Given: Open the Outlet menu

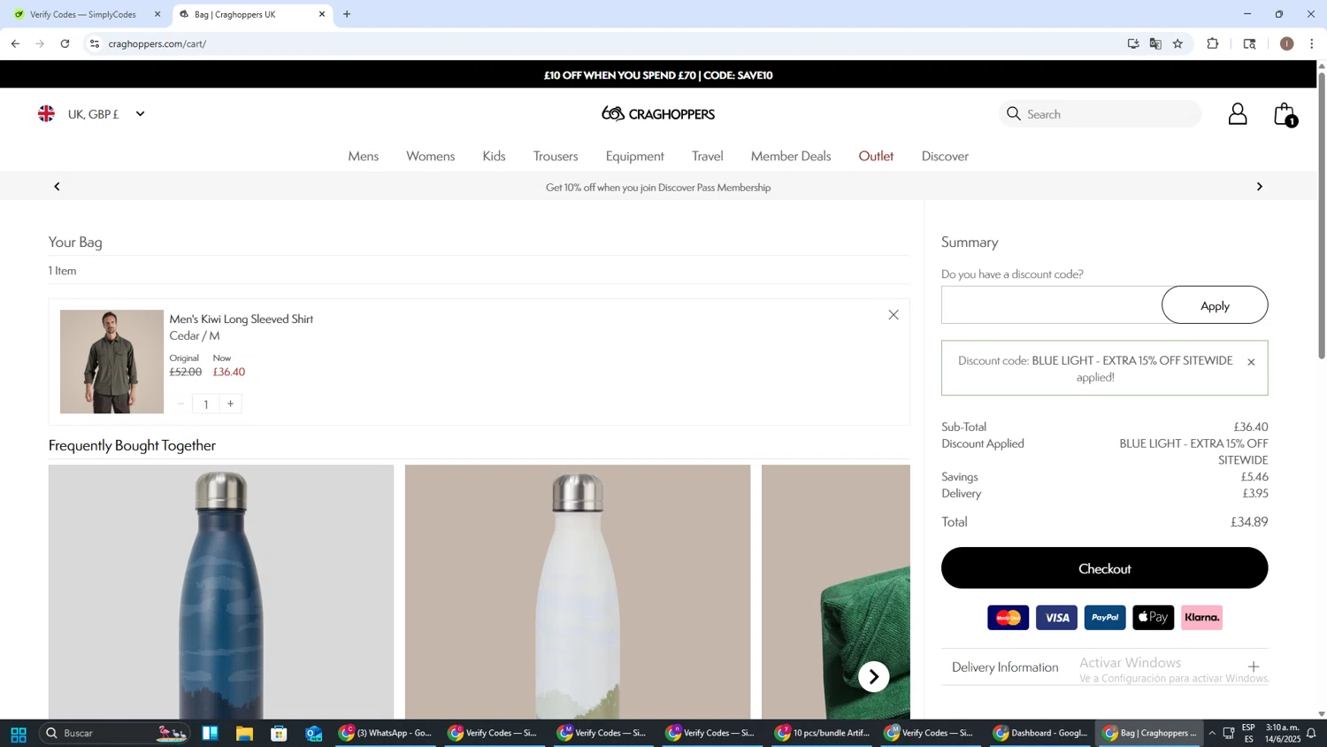Looking at the screenshot, I should click(876, 156).
